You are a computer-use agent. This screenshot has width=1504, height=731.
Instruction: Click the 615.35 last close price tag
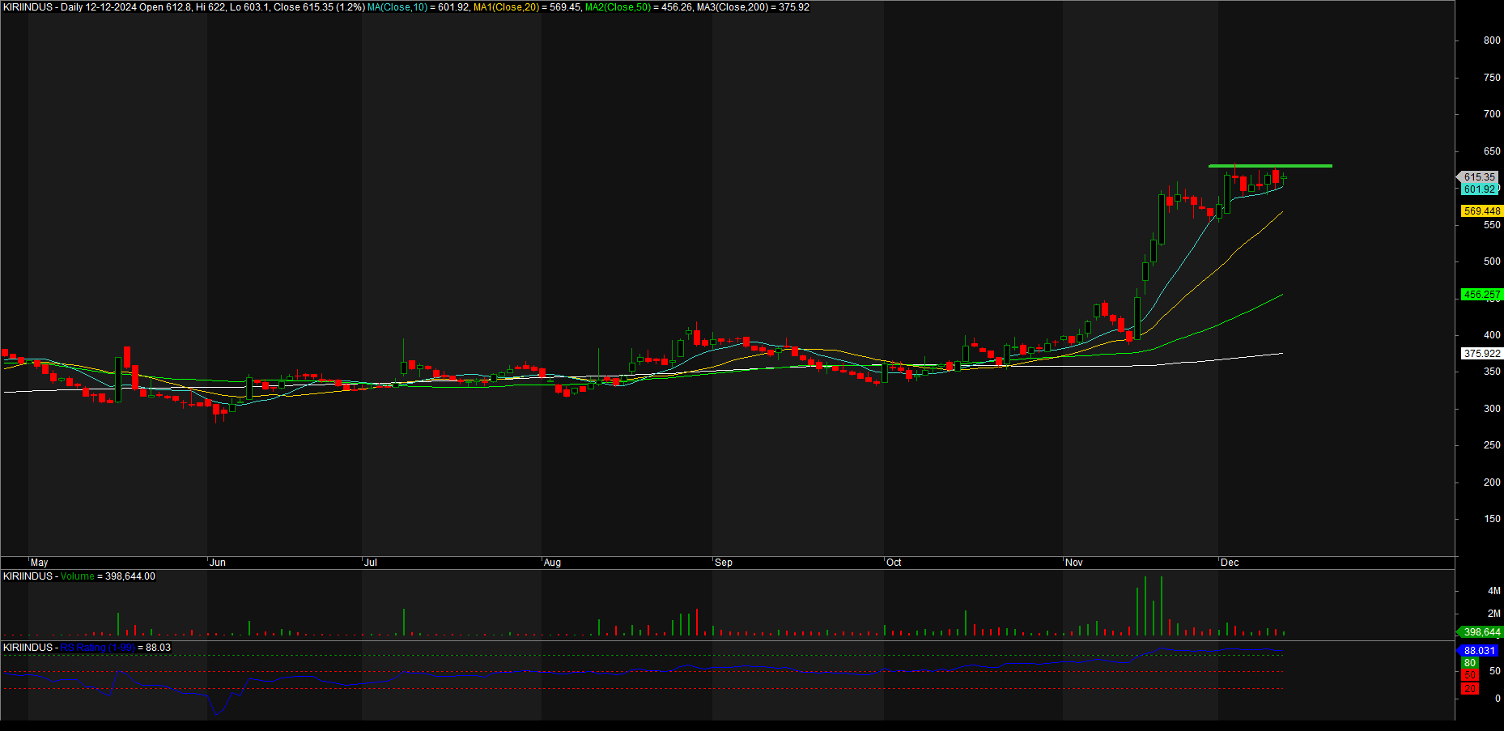point(1479,177)
